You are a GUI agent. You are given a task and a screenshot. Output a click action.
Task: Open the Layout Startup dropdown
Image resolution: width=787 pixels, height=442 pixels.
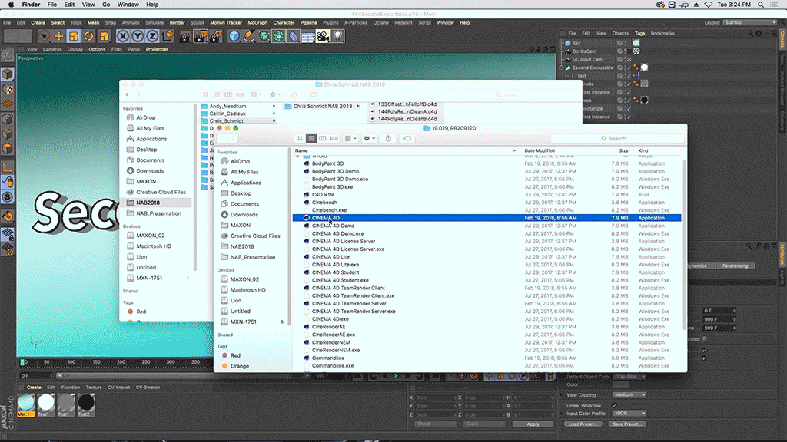click(x=750, y=22)
